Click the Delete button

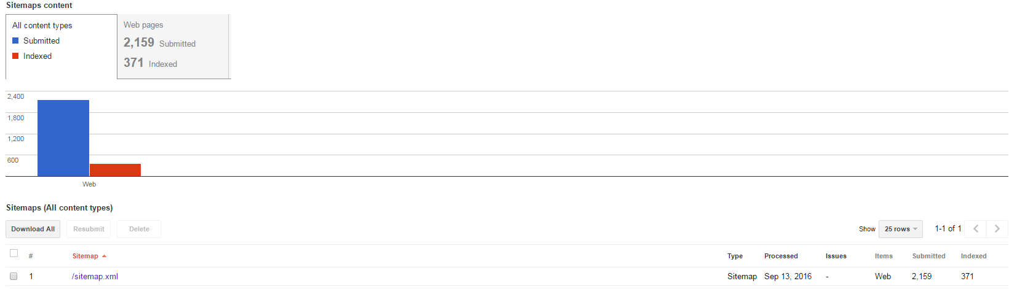point(139,229)
